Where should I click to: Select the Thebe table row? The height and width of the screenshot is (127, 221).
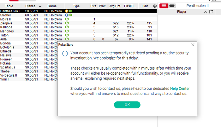pyautogui.click(x=29, y=71)
